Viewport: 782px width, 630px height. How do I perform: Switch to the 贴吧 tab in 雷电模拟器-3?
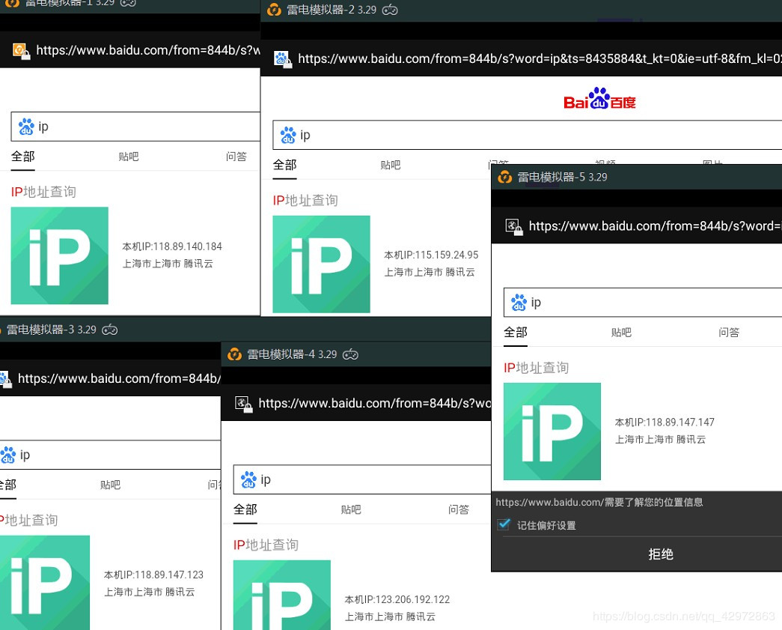point(110,485)
